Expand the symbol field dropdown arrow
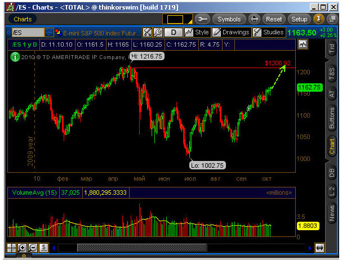This screenshot has width=342, height=260. click(48, 33)
